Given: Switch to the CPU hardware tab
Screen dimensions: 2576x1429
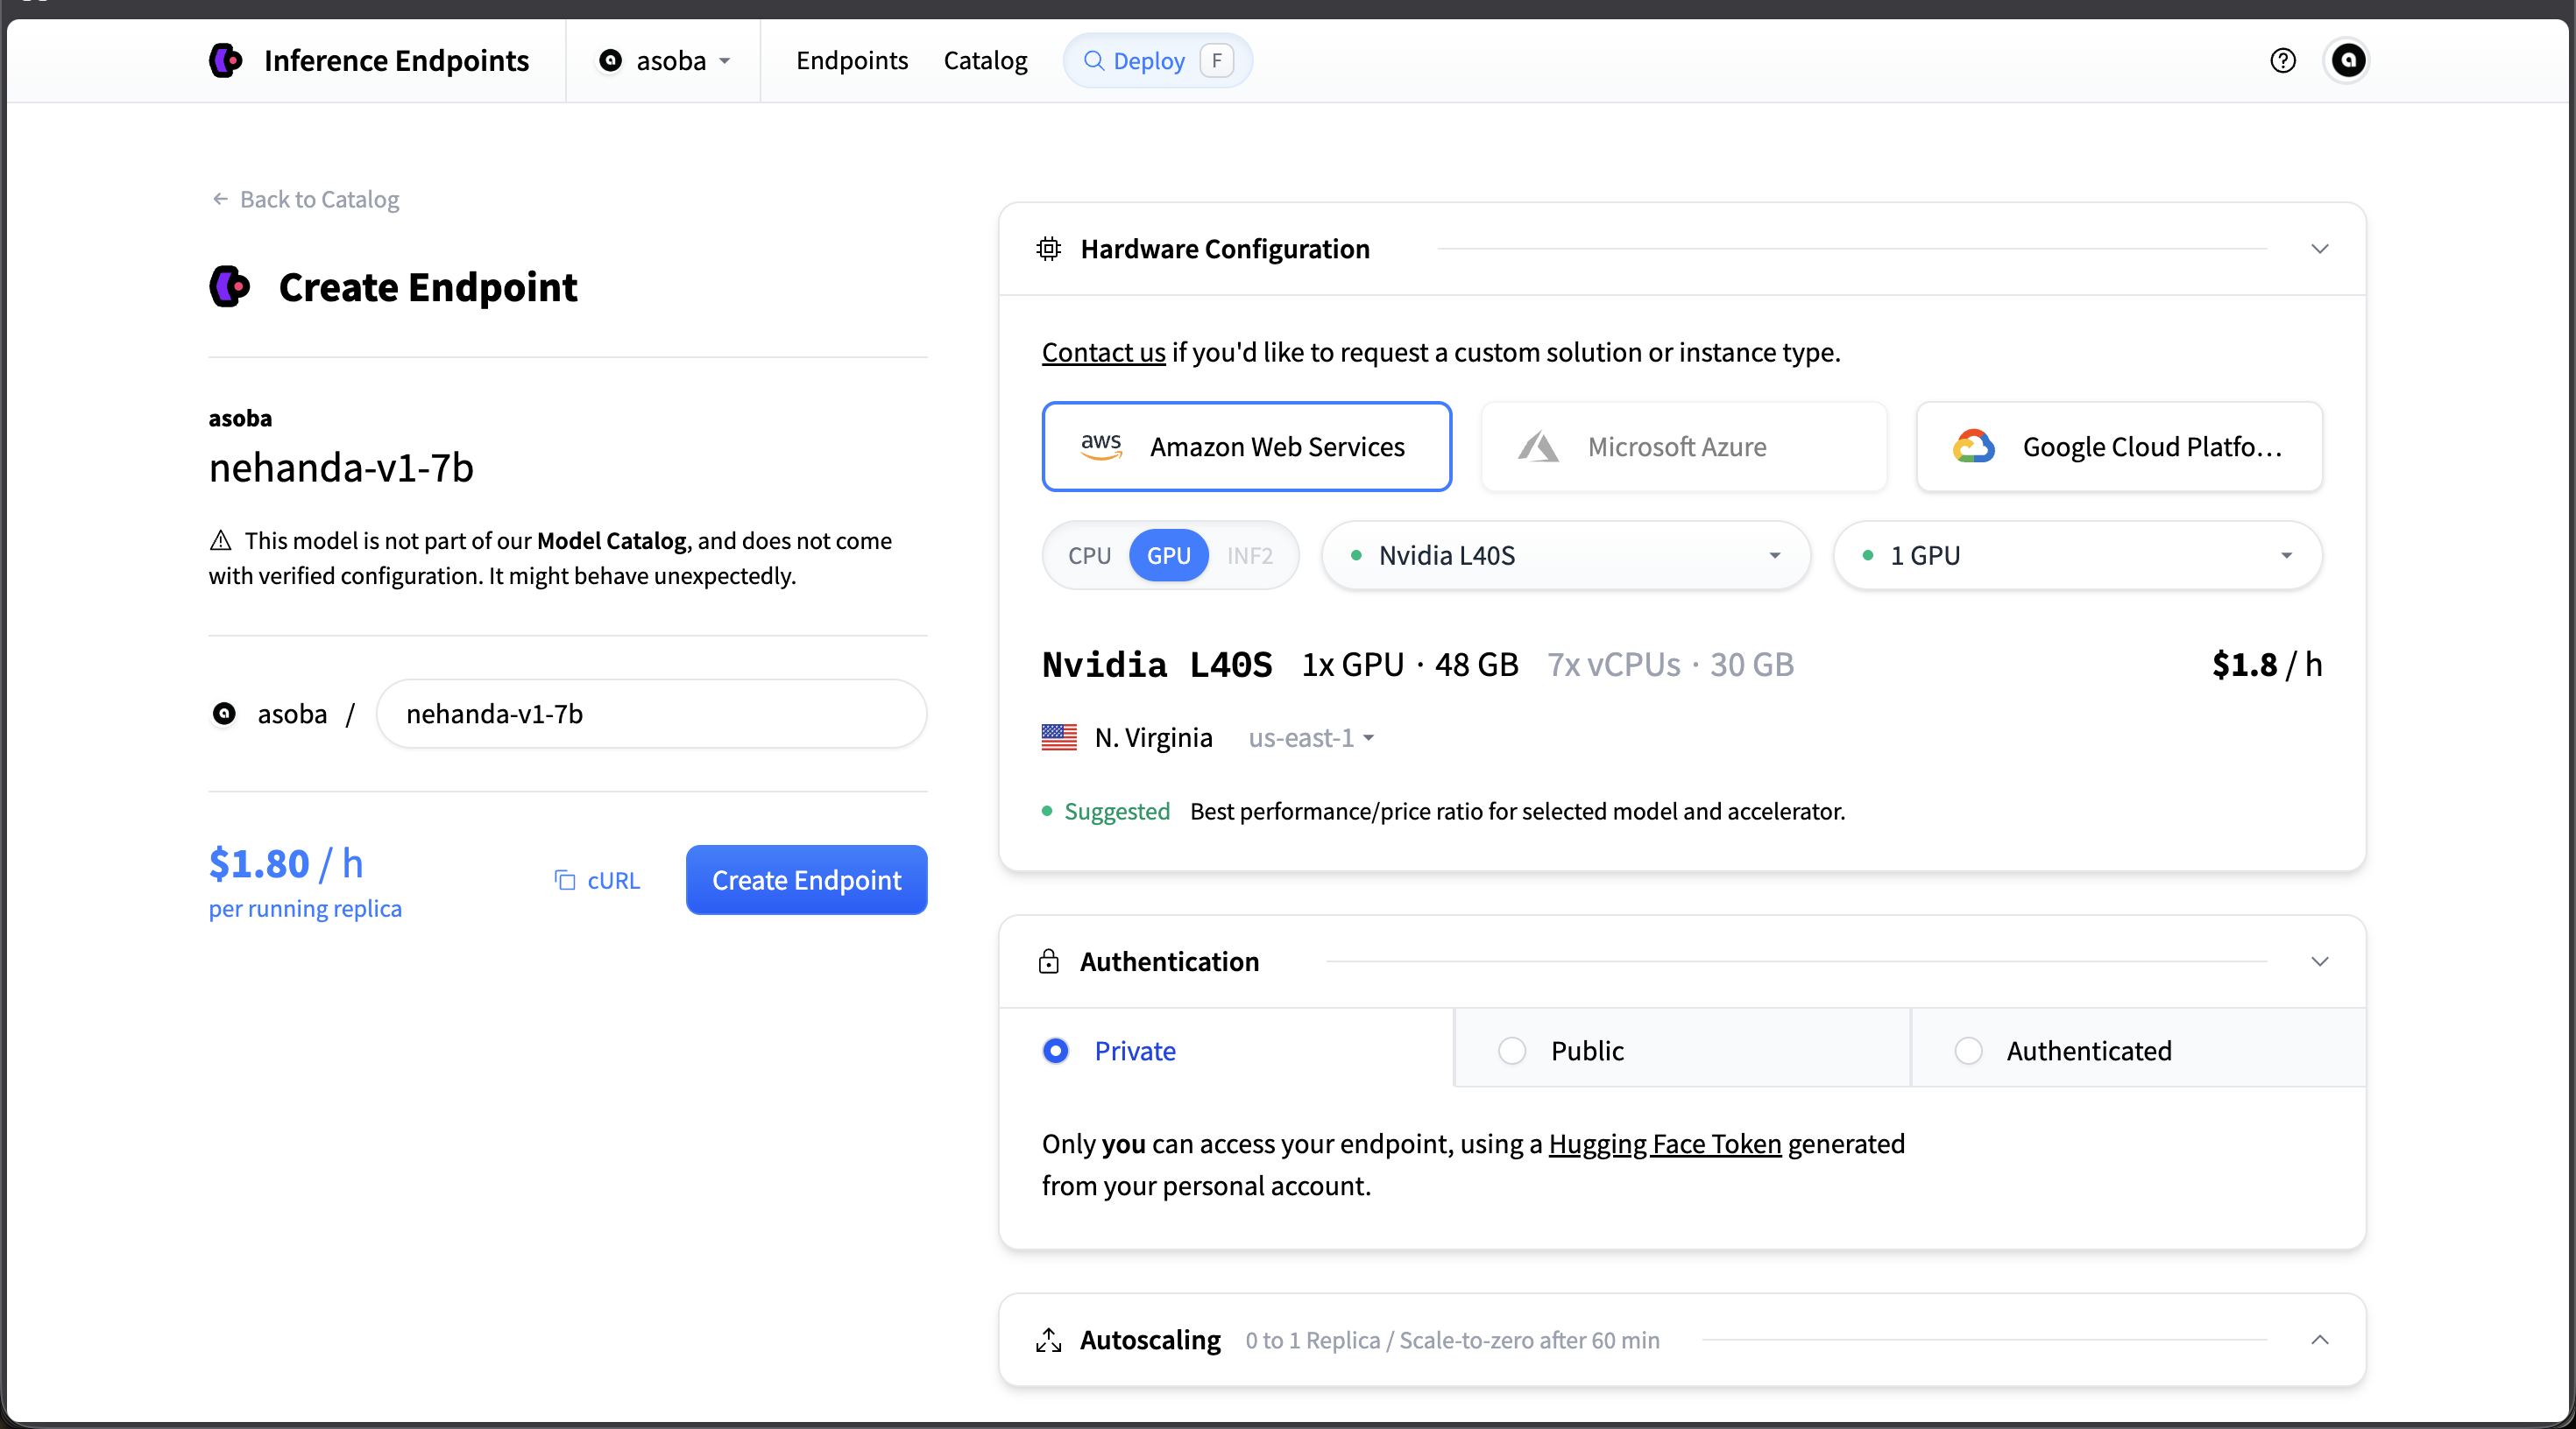Looking at the screenshot, I should pyautogui.click(x=1089, y=556).
